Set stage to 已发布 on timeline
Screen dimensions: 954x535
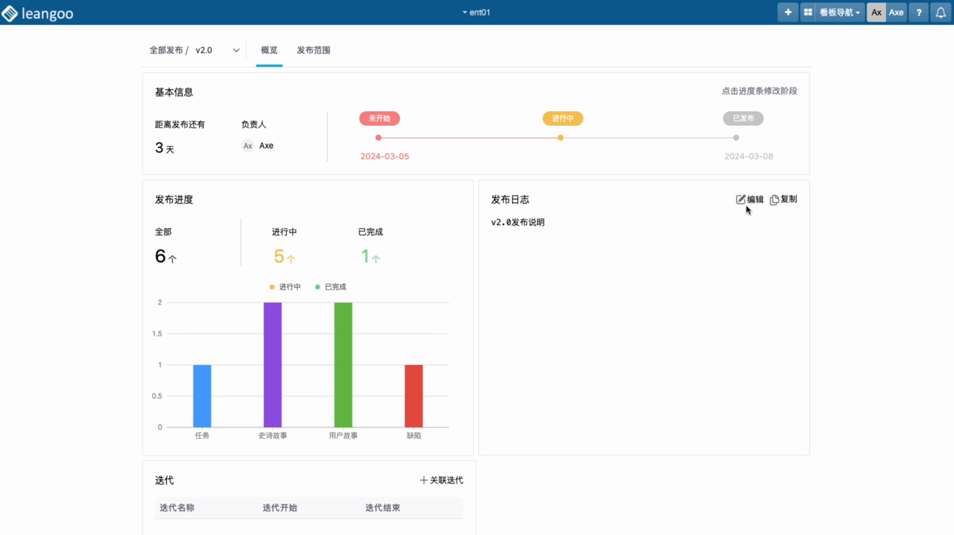[x=736, y=138]
